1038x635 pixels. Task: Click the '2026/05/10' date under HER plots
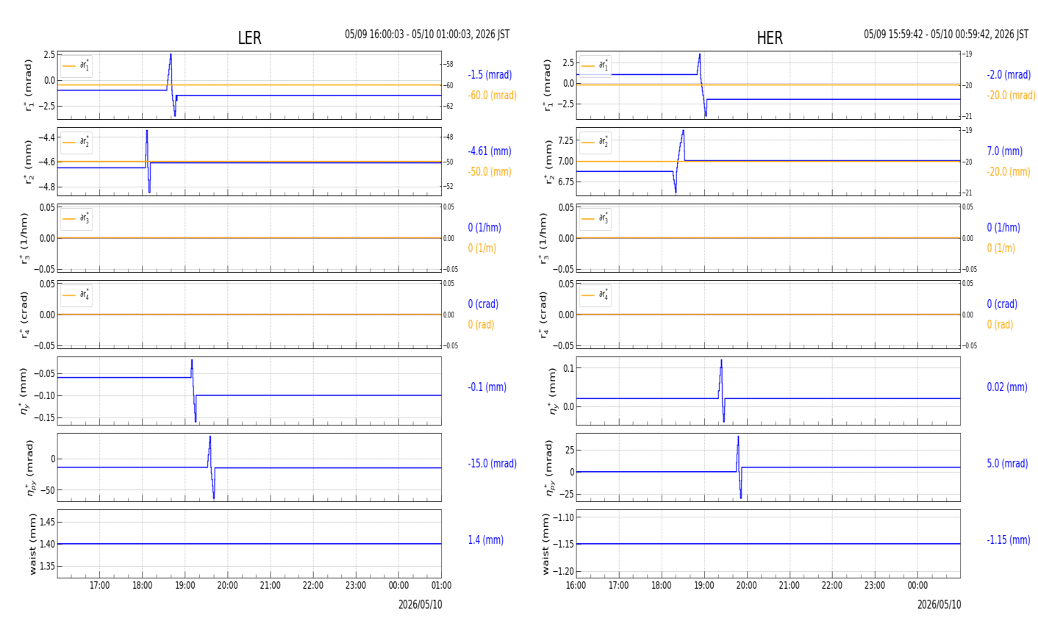939,605
